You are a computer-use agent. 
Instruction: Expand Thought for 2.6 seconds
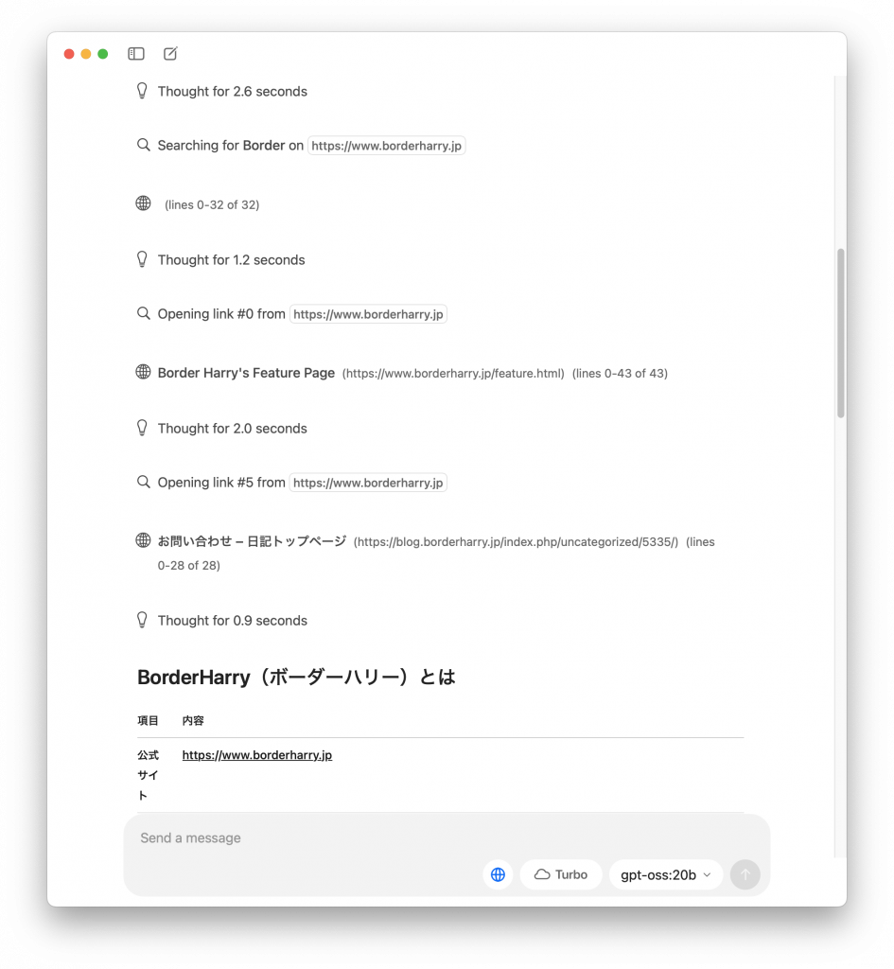coord(233,92)
